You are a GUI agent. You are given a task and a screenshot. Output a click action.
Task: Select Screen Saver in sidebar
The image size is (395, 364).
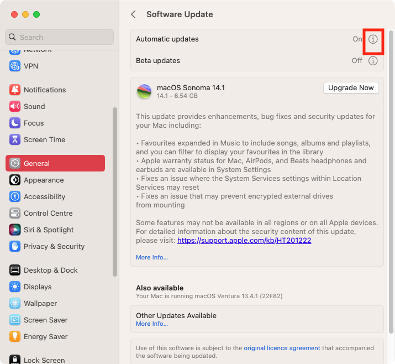click(55, 320)
